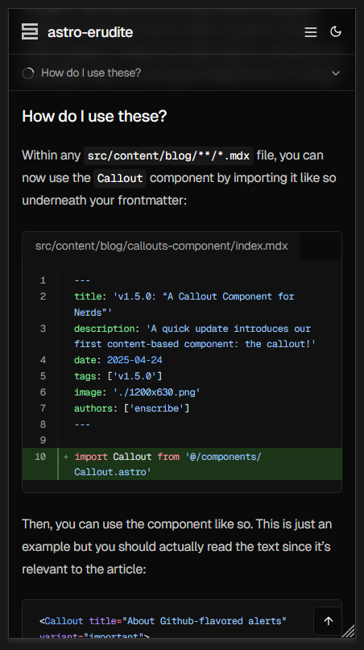The image size is (364, 650).
Task: Click the paragraph starting 'Then, you can use'
Action: tap(176, 546)
